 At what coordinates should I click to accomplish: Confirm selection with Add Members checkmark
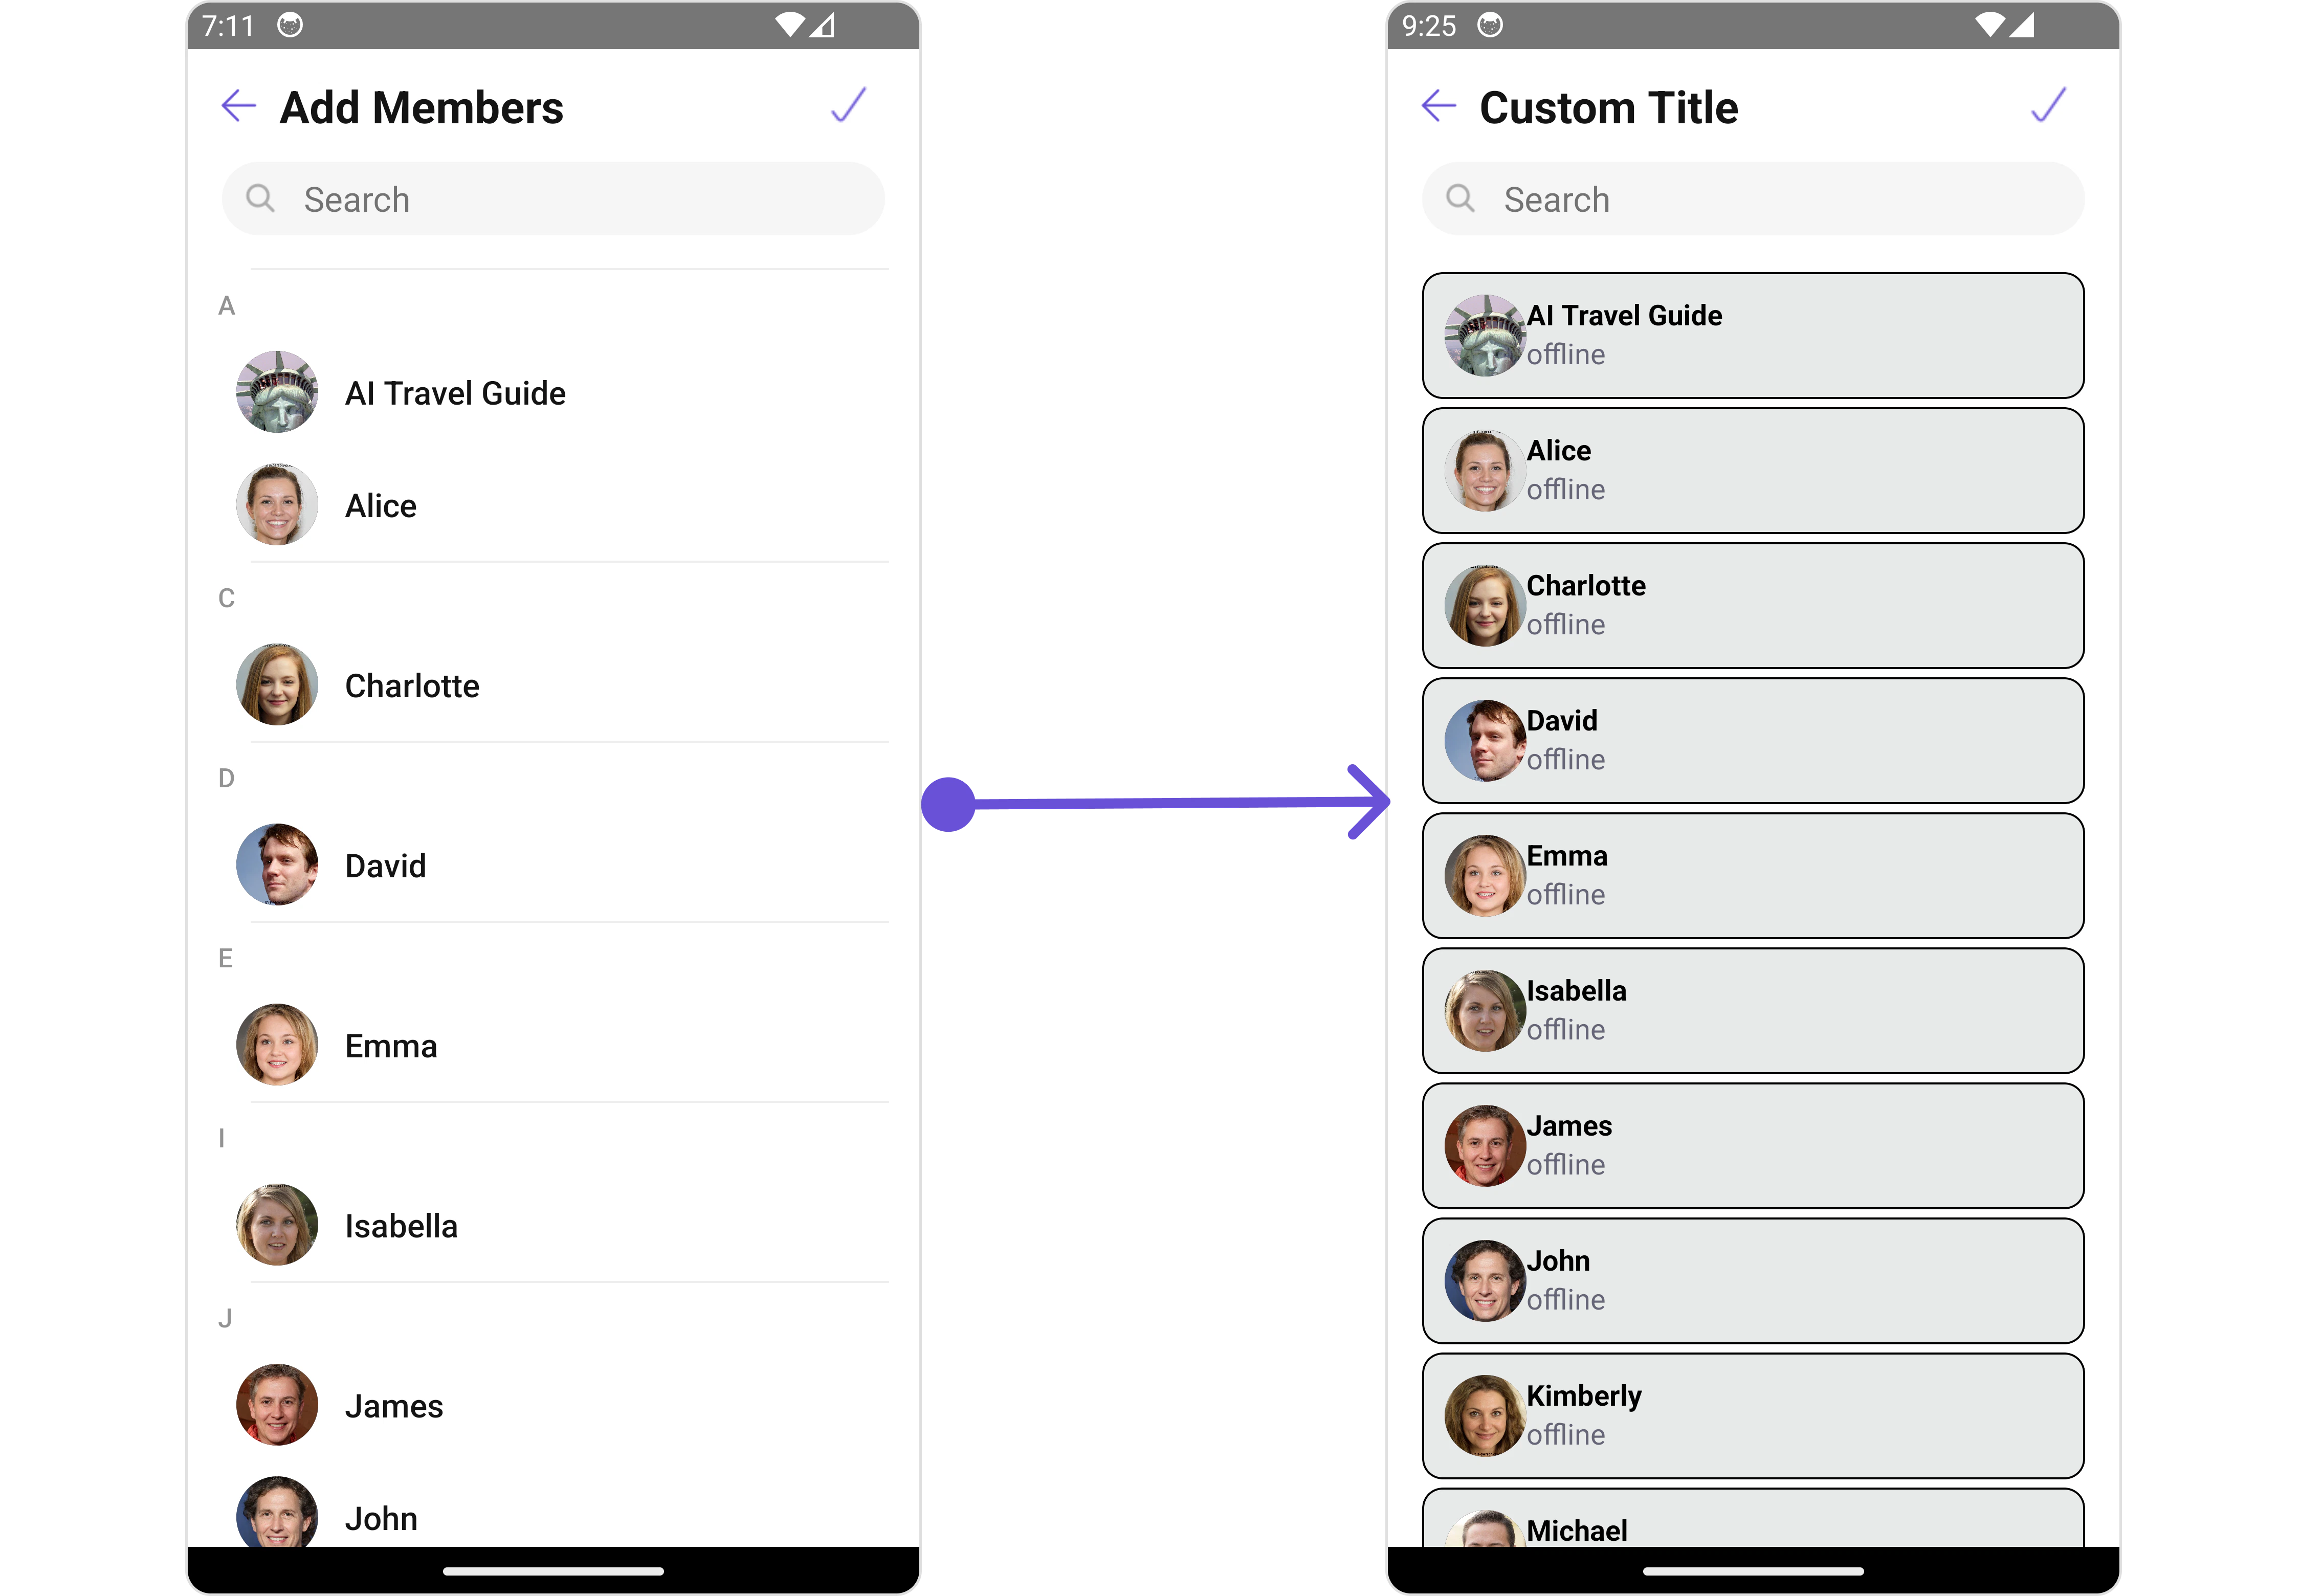click(848, 104)
